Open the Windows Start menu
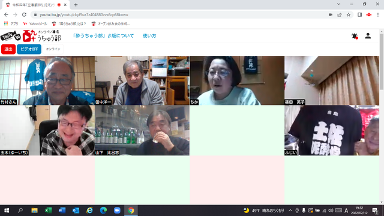Viewport: 384px width, 216px height. point(7,211)
